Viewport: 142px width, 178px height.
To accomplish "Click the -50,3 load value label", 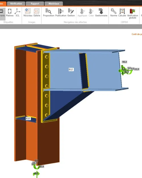I will coord(124,62).
